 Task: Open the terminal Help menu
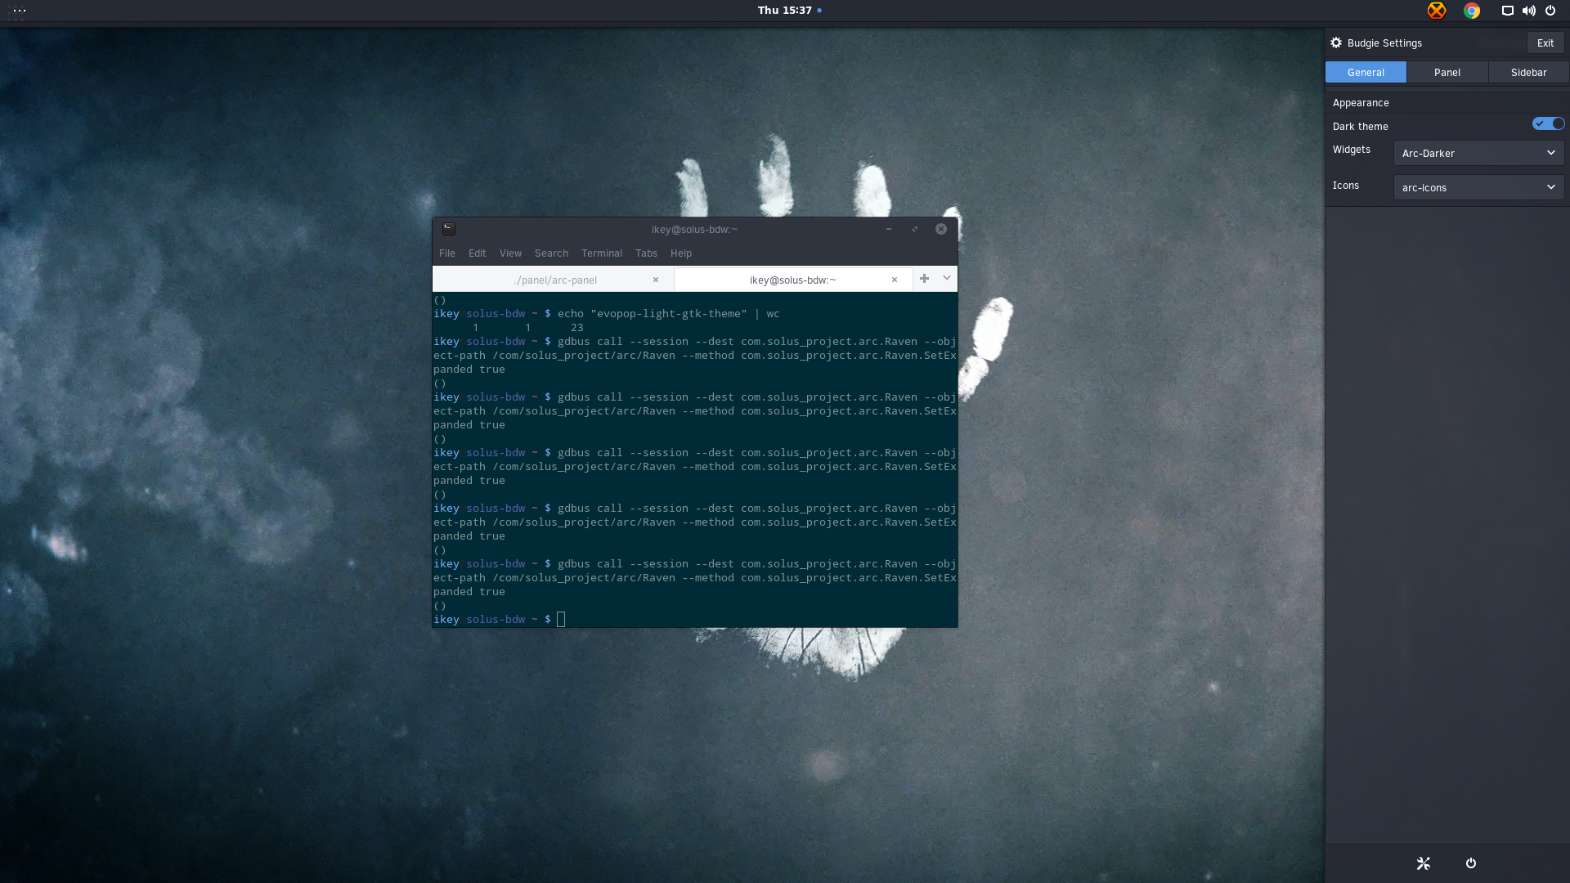681,253
